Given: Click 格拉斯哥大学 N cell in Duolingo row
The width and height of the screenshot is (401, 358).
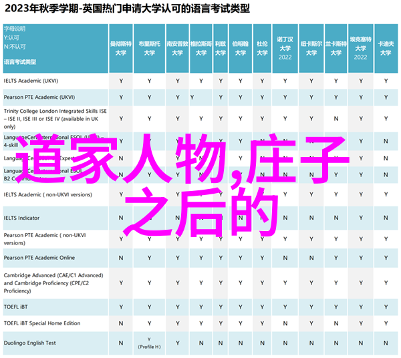Looking at the screenshot, I should click(x=201, y=343).
